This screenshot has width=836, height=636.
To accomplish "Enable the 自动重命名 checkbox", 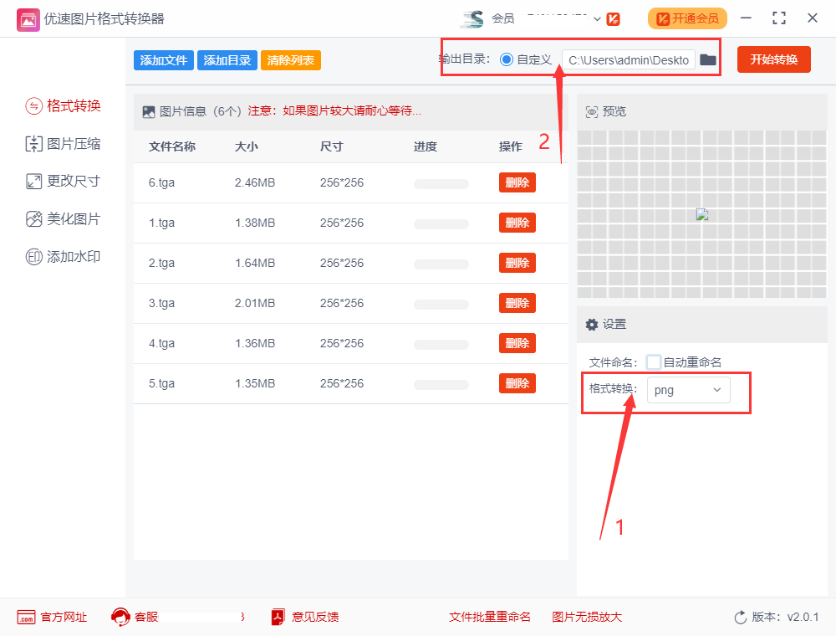I will 653,362.
